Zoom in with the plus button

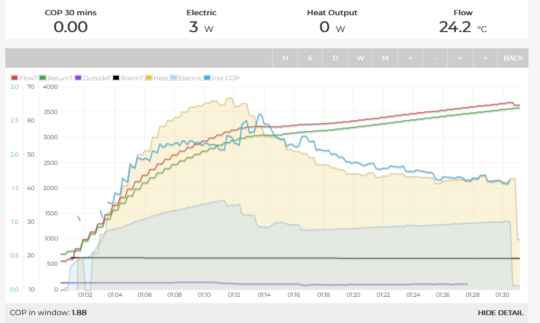(410, 58)
